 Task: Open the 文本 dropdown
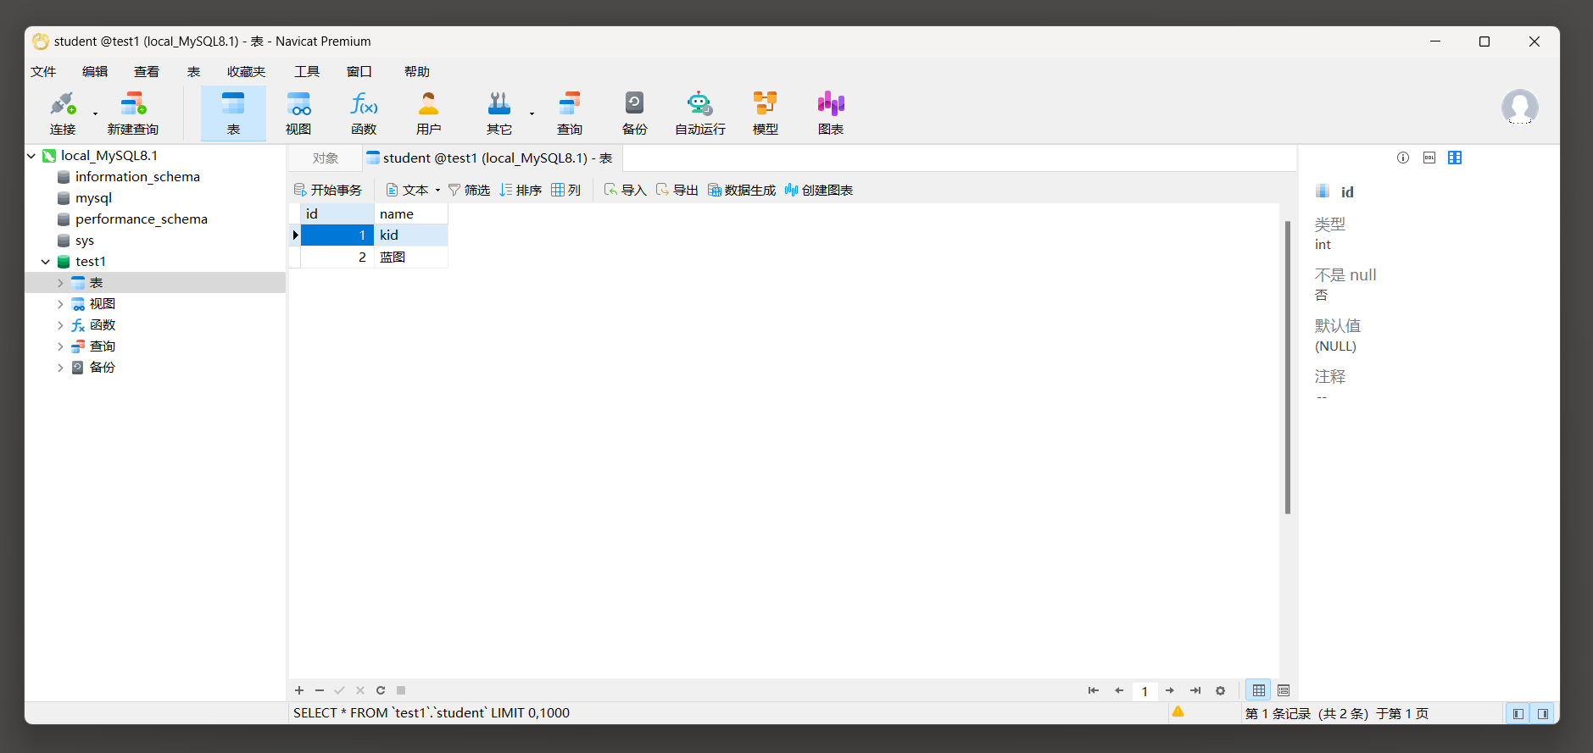coord(413,190)
